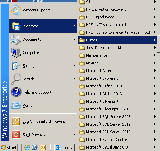Expand the Microsoft SQL Server 2016 arrow
Screen dimensions: 160x151
(155, 132)
